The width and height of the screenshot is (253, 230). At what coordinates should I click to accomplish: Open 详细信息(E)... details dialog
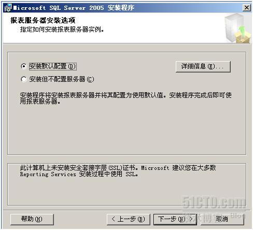click(203, 66)
